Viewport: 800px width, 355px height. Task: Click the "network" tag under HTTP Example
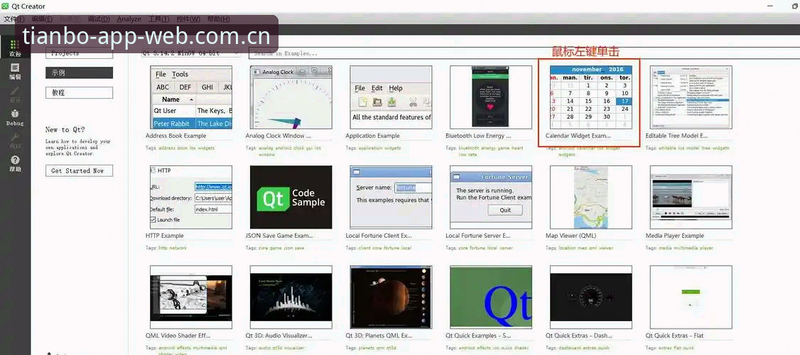tap(178, 248)
